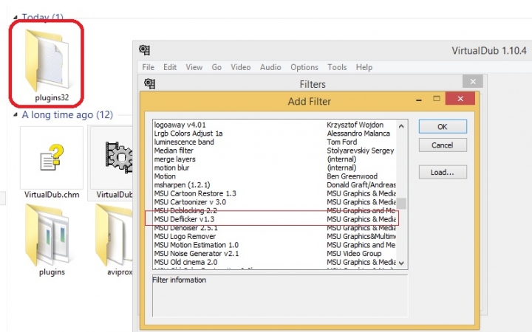Viewport: 532px width, 332px height.
Task: Open the Tools menu
Action: 337,67
